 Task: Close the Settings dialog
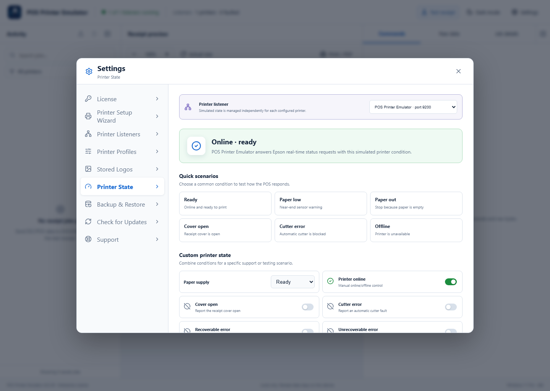tap(458, 71)
